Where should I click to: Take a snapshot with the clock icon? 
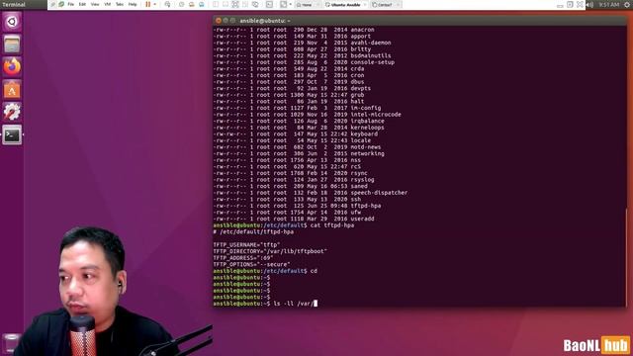(181, 4)
